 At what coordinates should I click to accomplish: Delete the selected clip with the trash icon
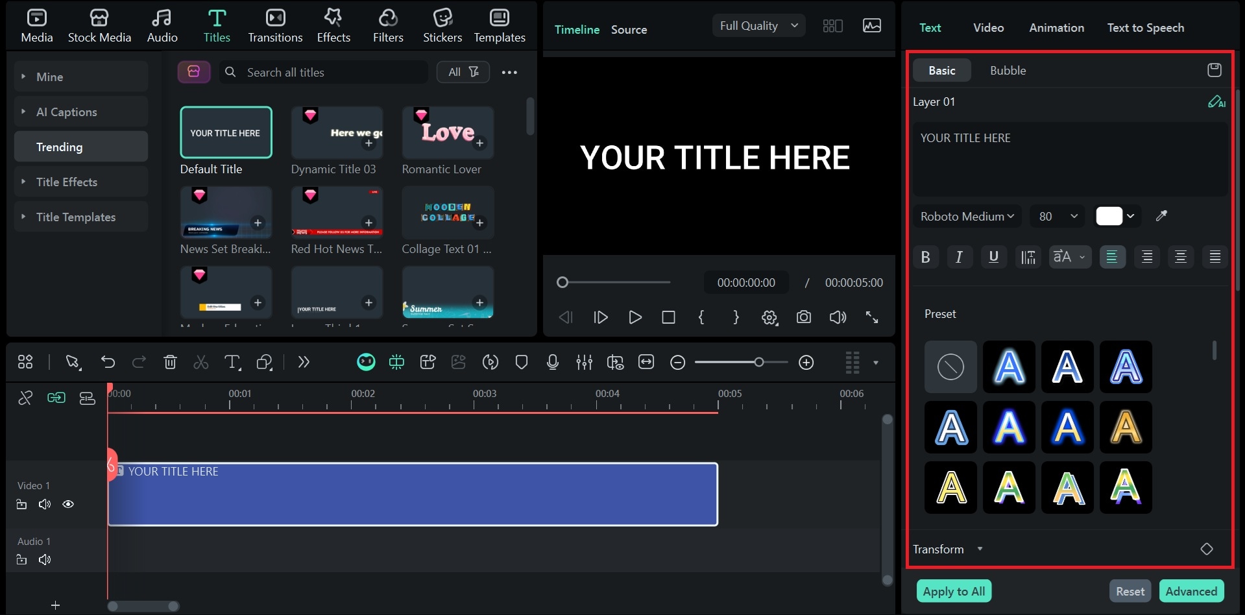pos(170,362)
